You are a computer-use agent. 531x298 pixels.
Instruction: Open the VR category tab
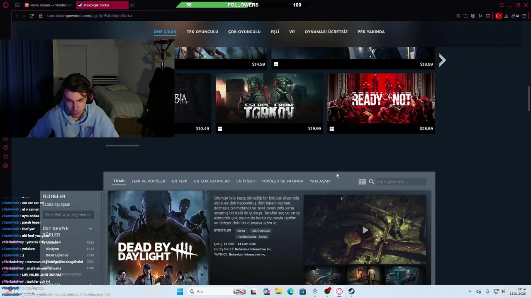(292, 31)
